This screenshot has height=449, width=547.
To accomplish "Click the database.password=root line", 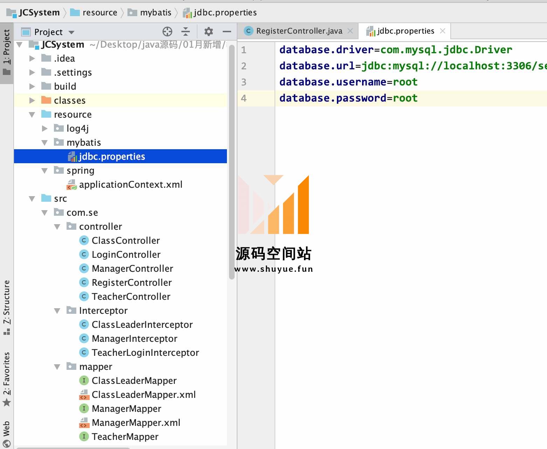I will tap(348, 98).
